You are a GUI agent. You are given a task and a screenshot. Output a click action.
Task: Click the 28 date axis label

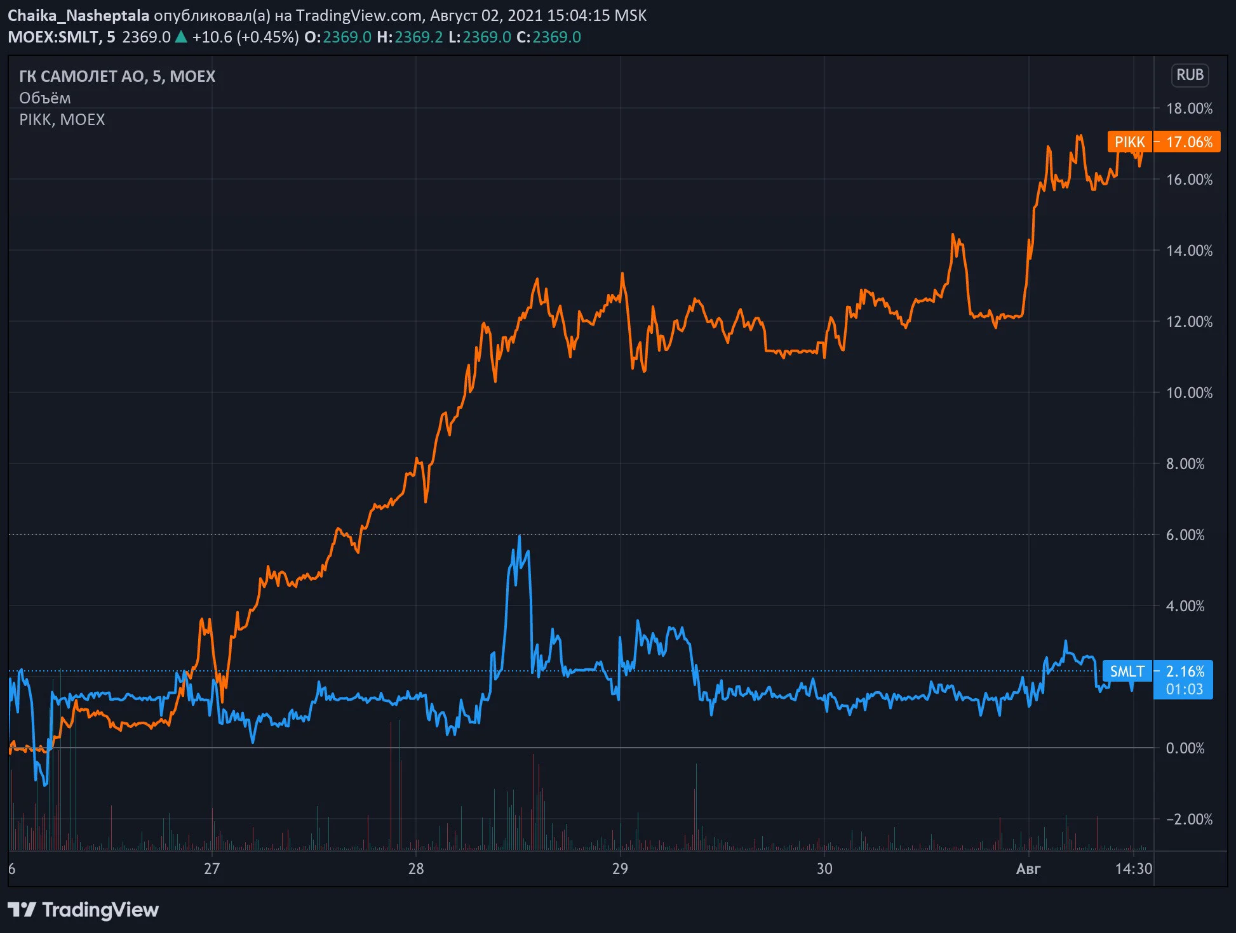coord(416,868)
